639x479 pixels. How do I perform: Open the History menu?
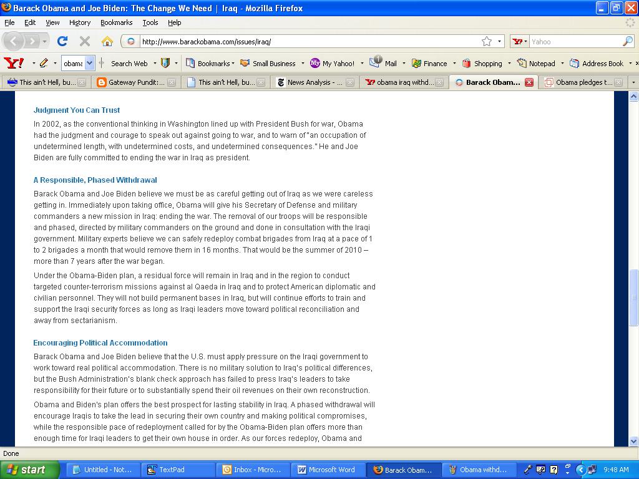click(x=80, y=22)
